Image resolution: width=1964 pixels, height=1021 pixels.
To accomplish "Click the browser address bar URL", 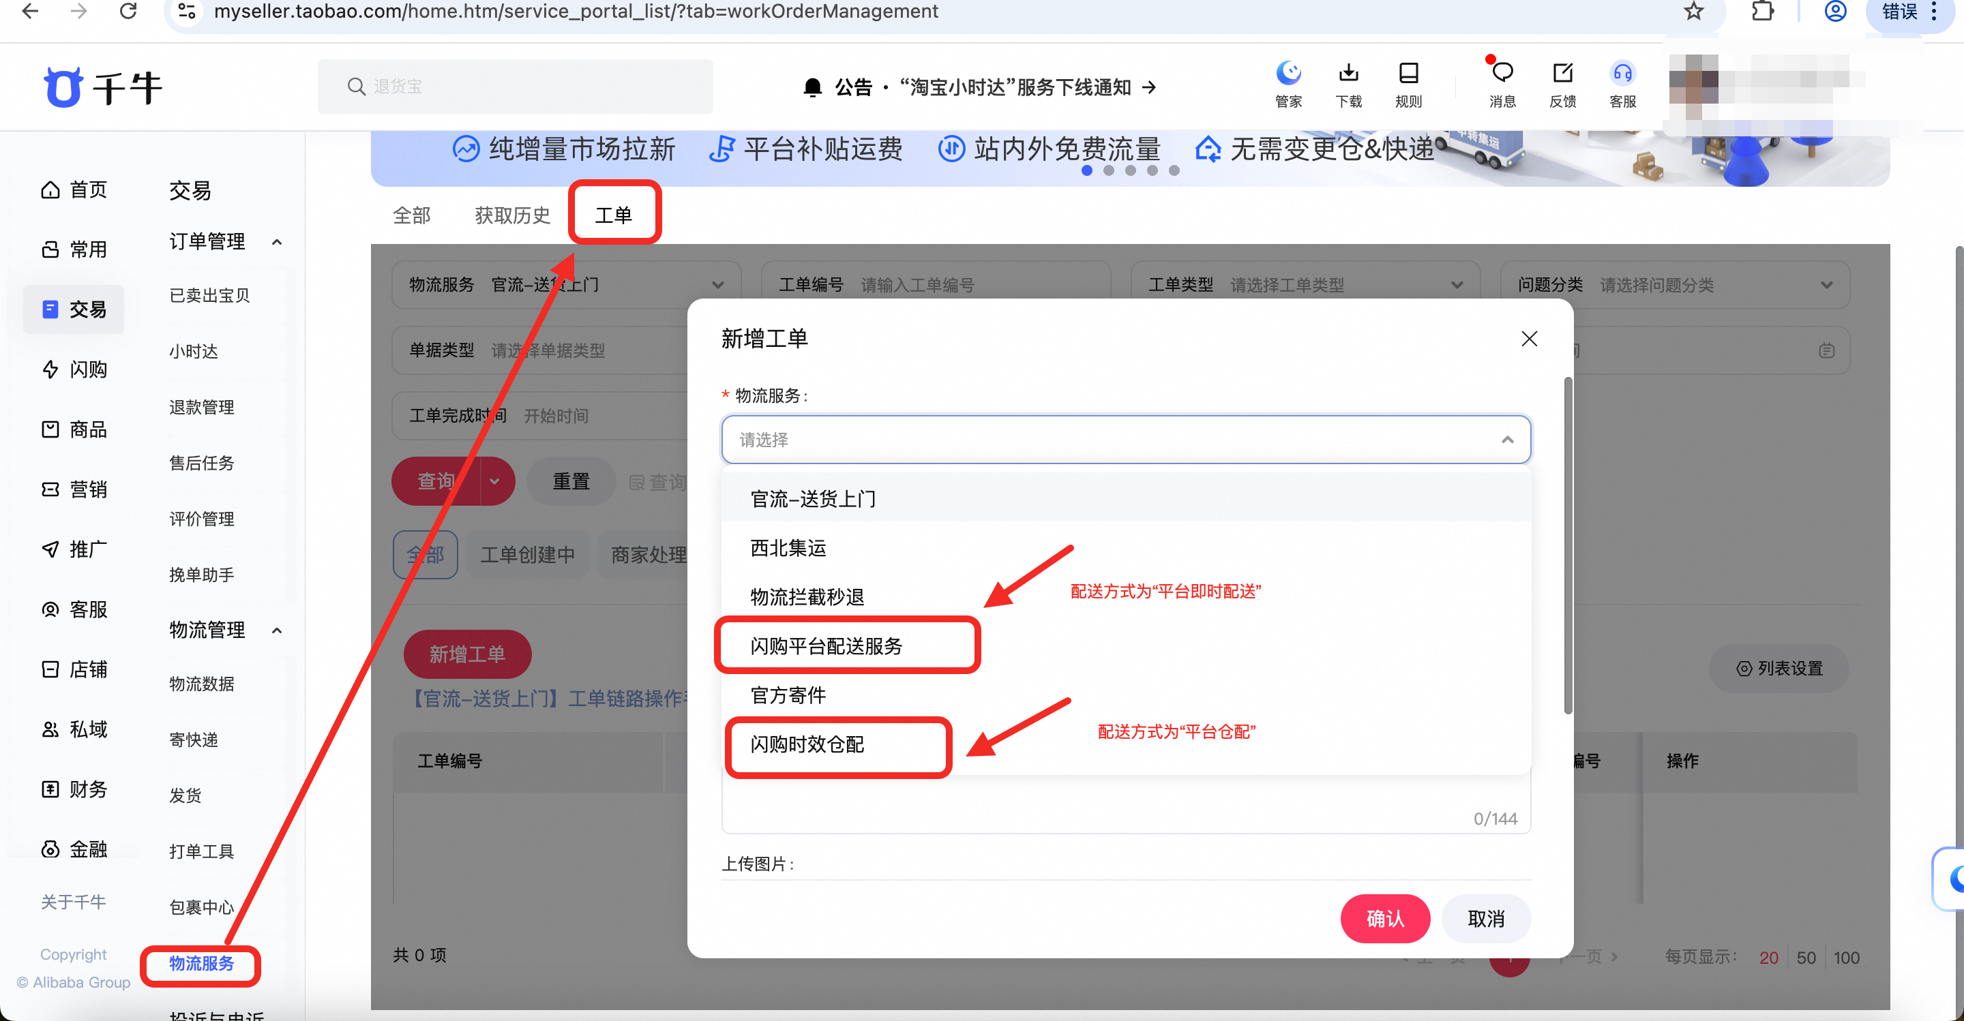I will [x=576, y=12].
